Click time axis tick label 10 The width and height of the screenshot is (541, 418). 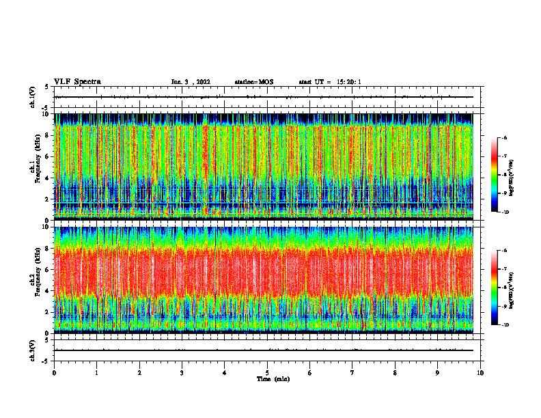pyautogui.click(x=480, y=373)
